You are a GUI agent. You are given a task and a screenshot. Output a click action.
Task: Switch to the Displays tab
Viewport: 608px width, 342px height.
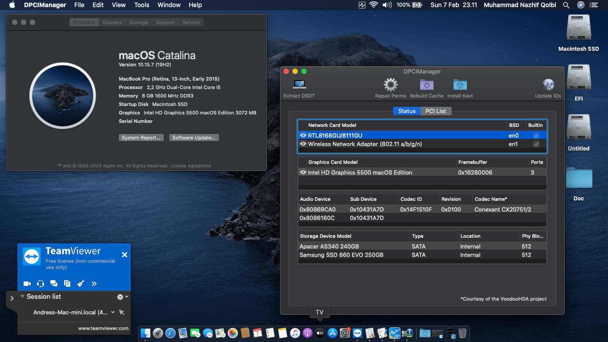tap(112, 22)
